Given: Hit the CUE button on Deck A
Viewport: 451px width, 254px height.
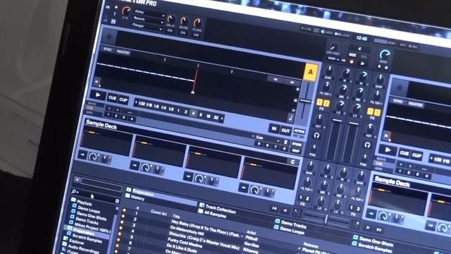Looking at the screenshot, I should [113, 98].
